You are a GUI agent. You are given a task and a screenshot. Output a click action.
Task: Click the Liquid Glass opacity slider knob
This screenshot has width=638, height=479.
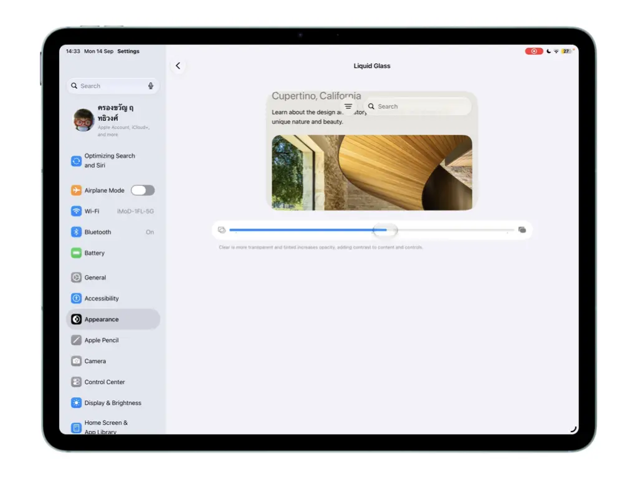pos(385,230)
